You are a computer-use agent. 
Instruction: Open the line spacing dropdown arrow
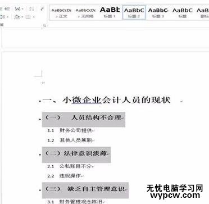(x=8, y=17)
